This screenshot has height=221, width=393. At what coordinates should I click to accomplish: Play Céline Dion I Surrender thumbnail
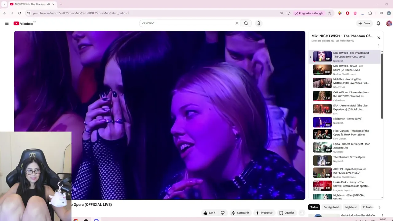tap(322, 96)
